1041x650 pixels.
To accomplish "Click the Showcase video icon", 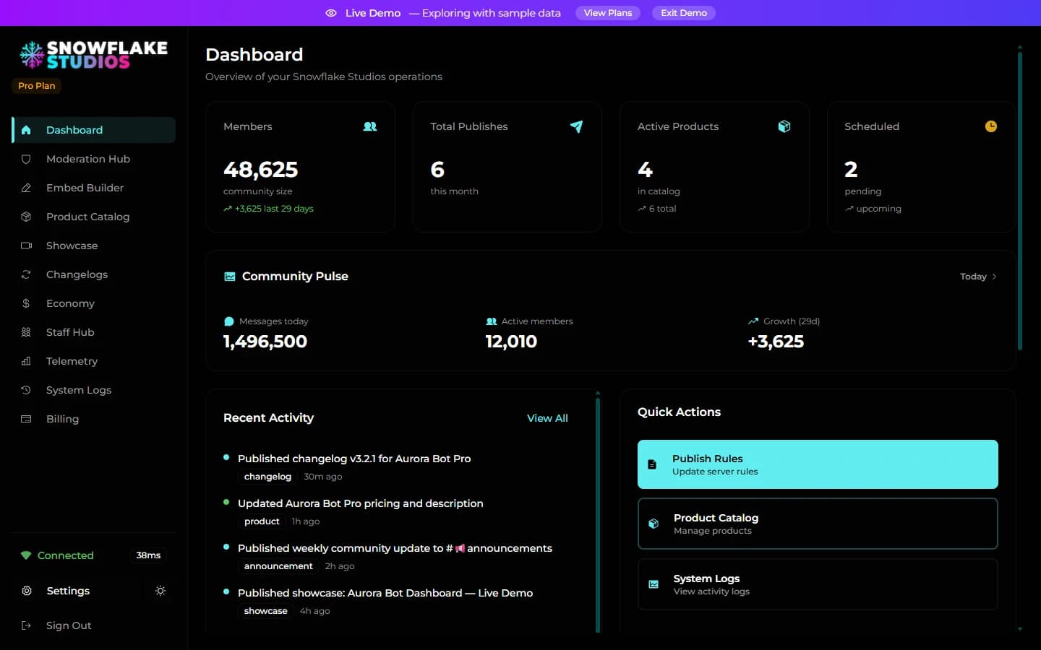I will pyautogui.click(x=26, y=246).
